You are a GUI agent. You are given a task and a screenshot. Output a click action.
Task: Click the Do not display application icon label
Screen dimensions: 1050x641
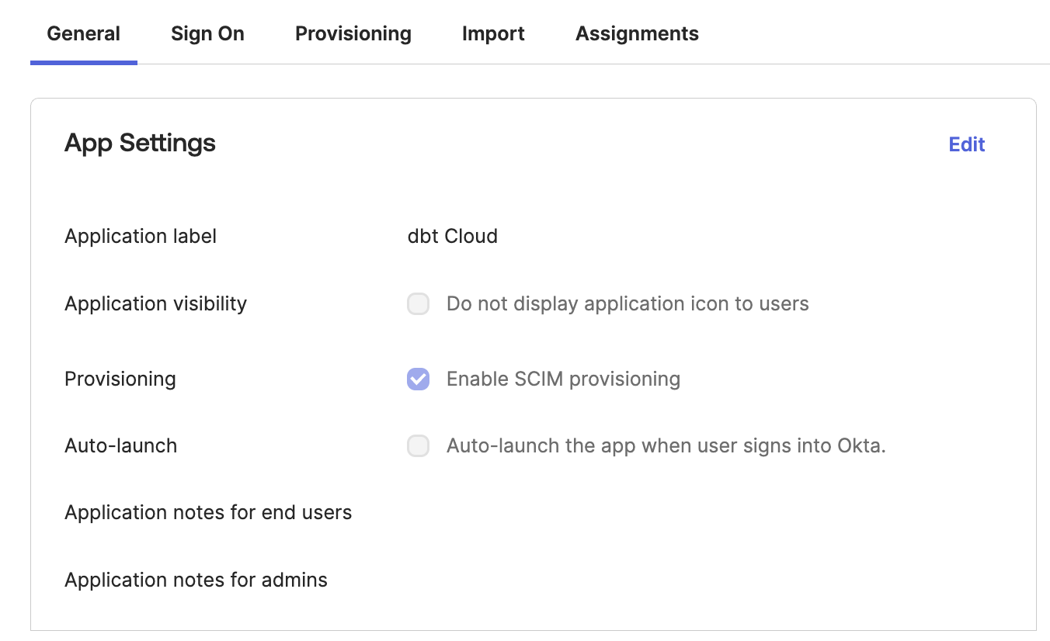point(627,303)
